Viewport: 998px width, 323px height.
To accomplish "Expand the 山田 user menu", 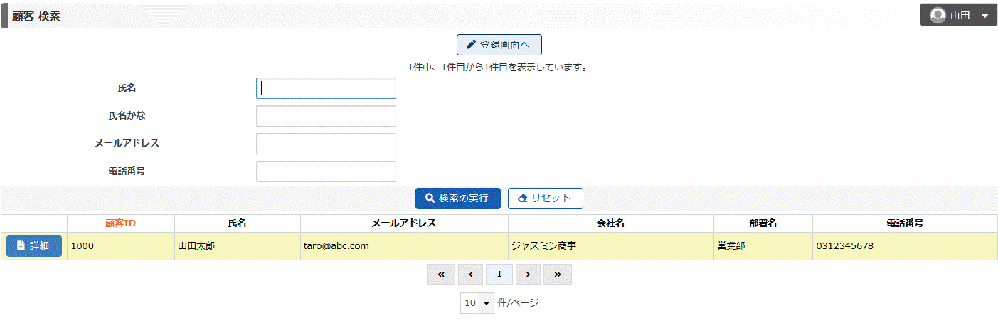I will pos(958,15).
